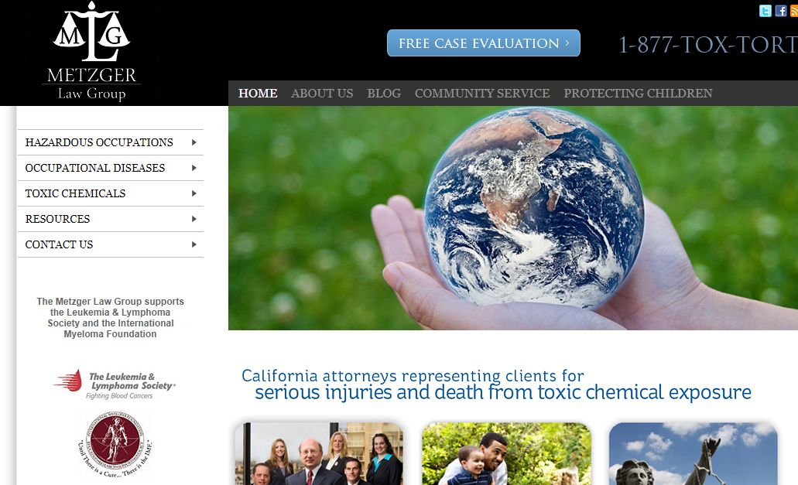Click the 1-877-TOX-TORT phone number
The height and width of the screenshot is (485, 798).
(708, 45)
